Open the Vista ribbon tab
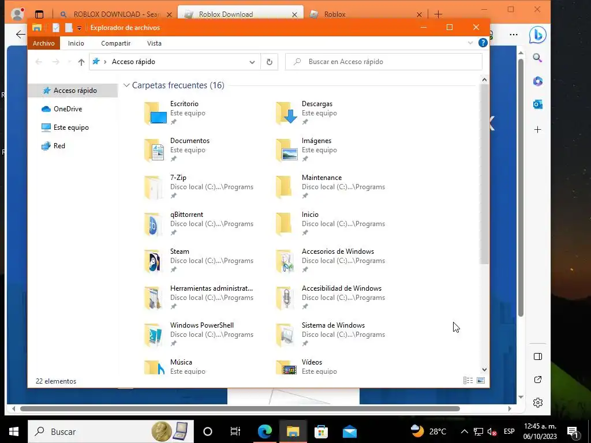 click(154, 43)
